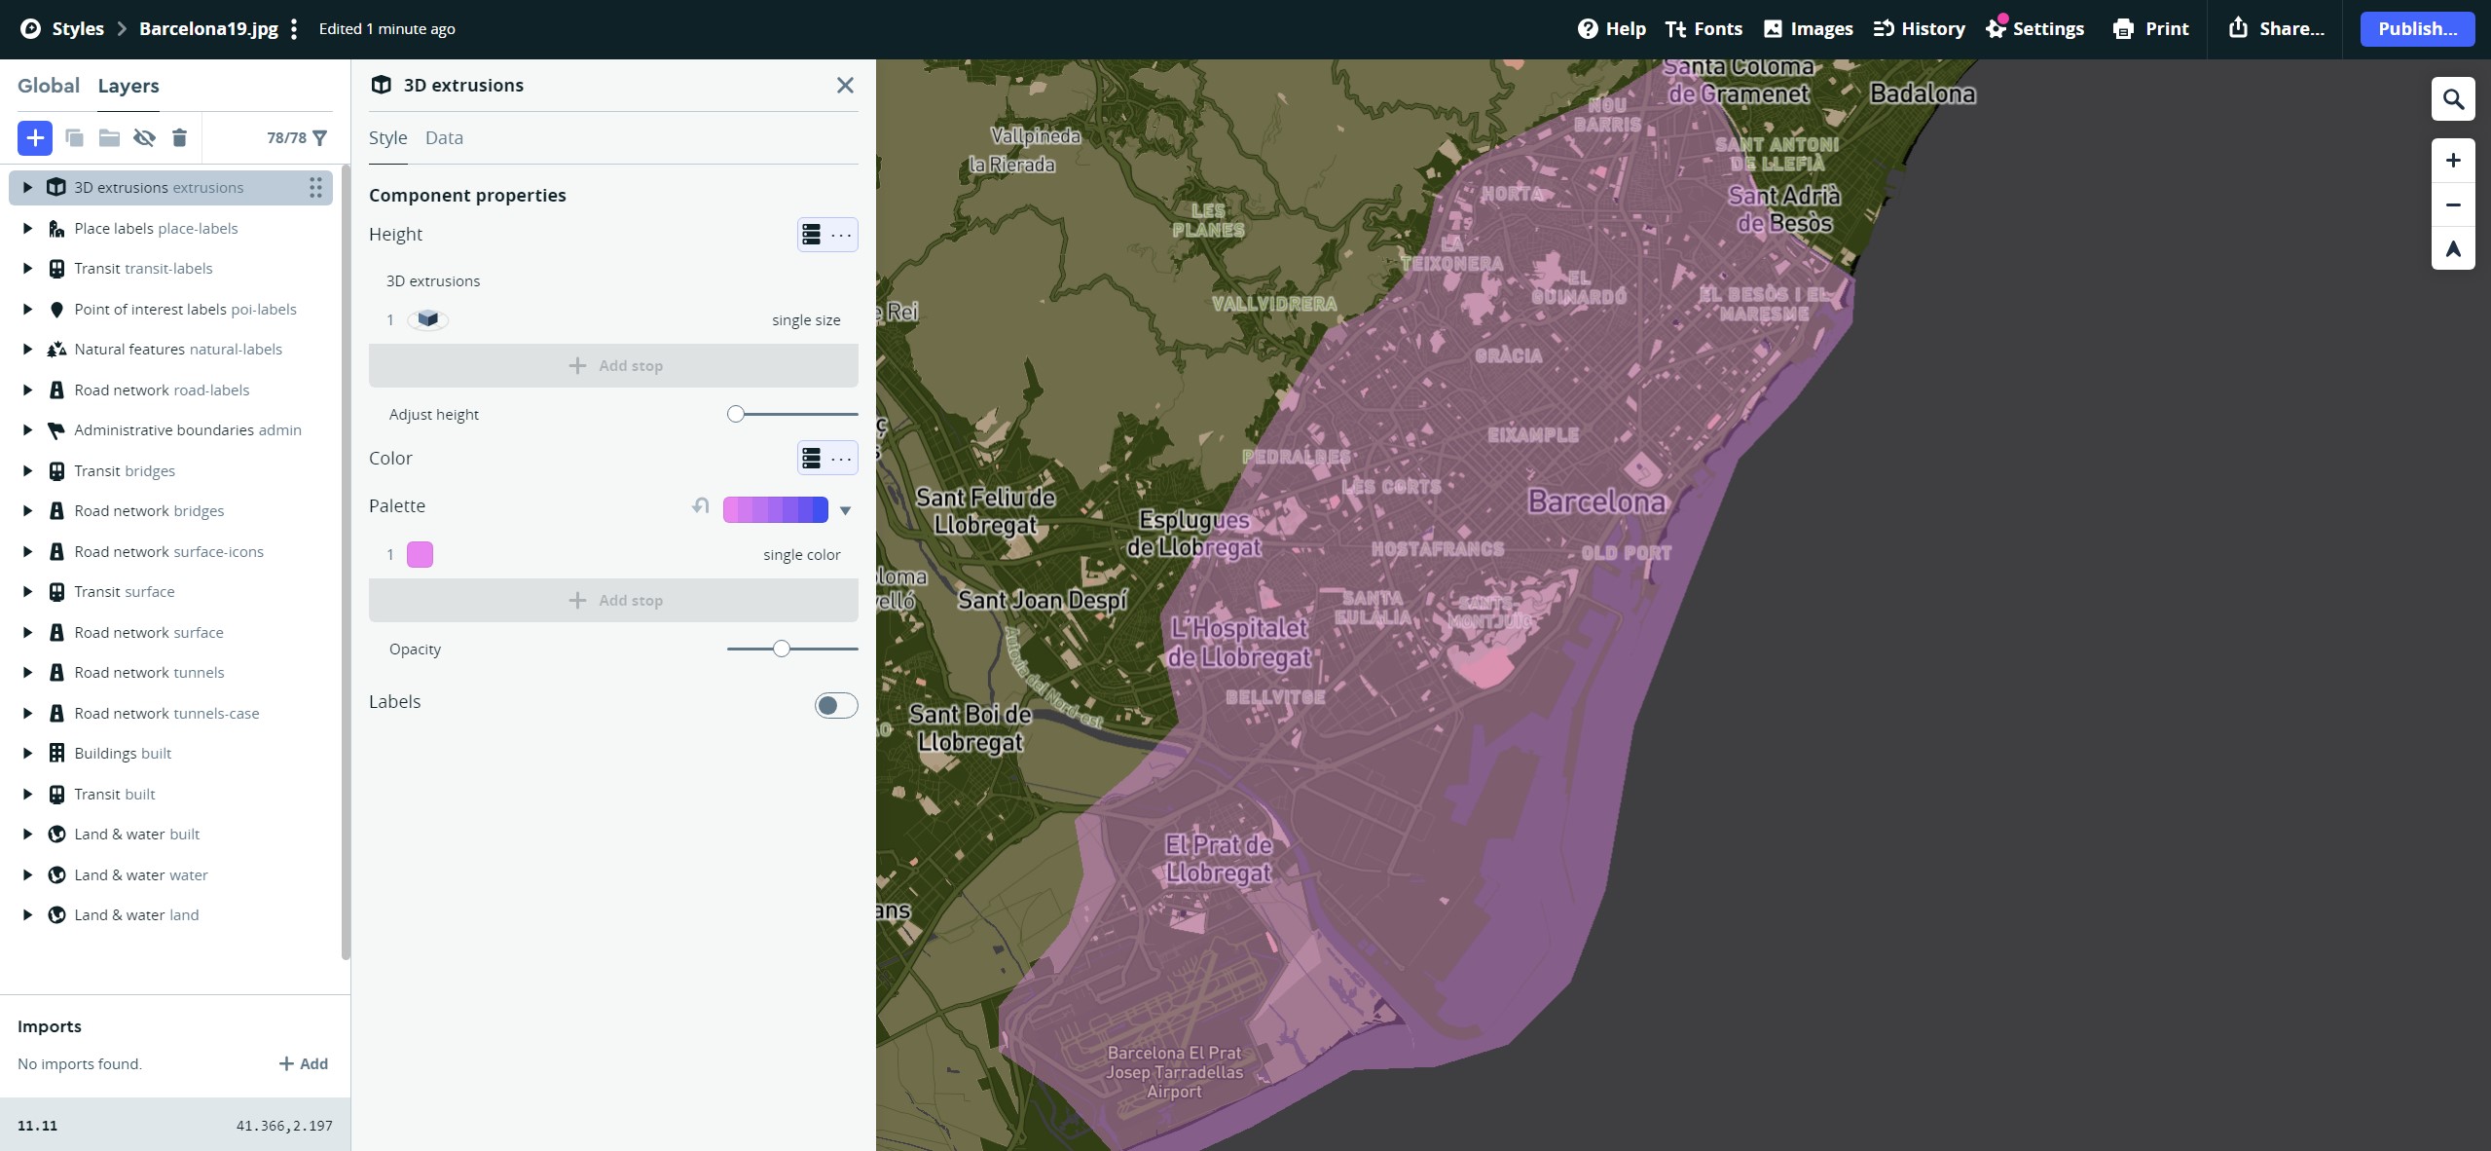Viewport: 2491px width, 1151px height.
Task: Add a new layer
Action: click(34, 137)
